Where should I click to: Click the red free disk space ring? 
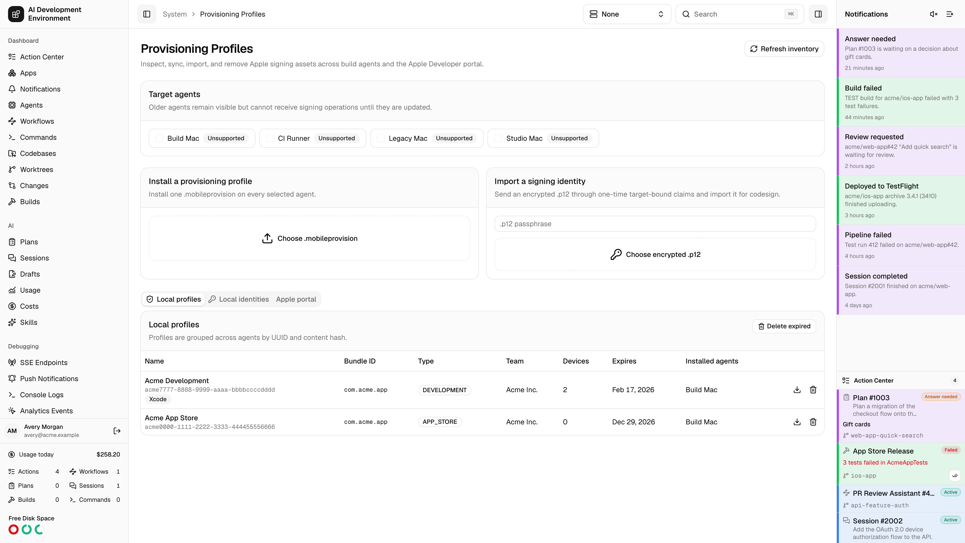(x=14, y=529)
